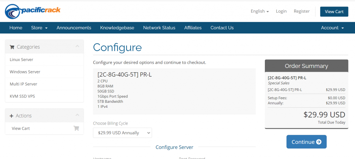Image resolution: width=355 pixels, height=159 pixels.
Task: Click the [2C-8G-40G-5T] PR-L product heading
Action: pos(124,74)
